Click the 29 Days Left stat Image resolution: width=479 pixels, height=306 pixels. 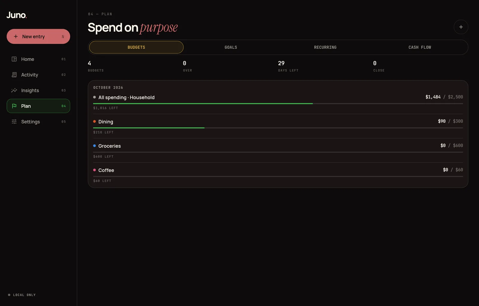pyautogui.click(x=288, y=66)
